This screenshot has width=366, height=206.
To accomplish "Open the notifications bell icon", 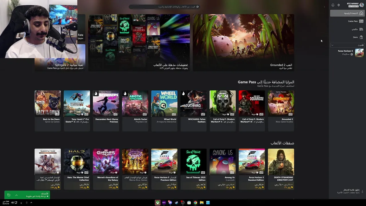I will pos(333,5).
